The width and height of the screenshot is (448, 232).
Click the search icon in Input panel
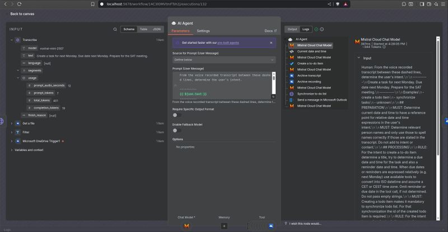115,29
